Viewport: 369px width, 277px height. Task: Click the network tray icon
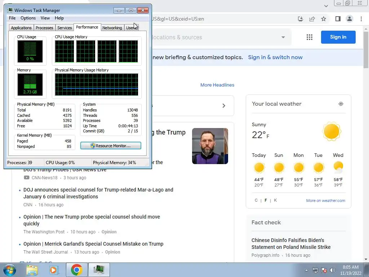(x=315, y=270)
